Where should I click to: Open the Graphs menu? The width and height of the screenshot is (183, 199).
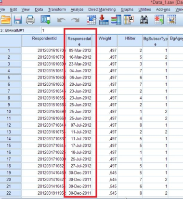coord(127,10)
